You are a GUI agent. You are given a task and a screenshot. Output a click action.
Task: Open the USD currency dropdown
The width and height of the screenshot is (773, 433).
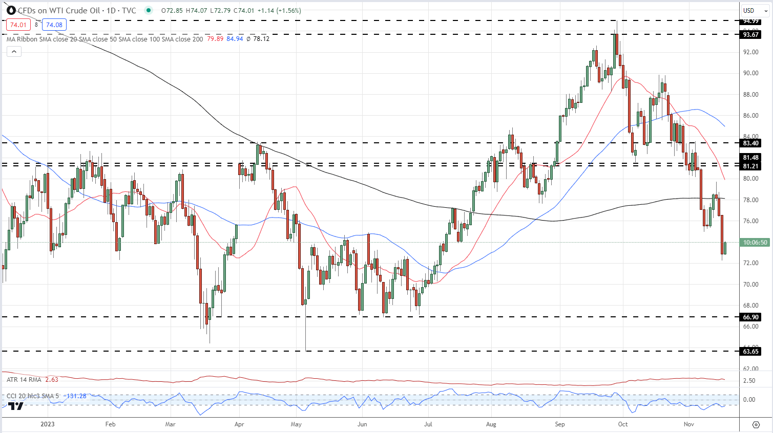click(x=755, y=10)
